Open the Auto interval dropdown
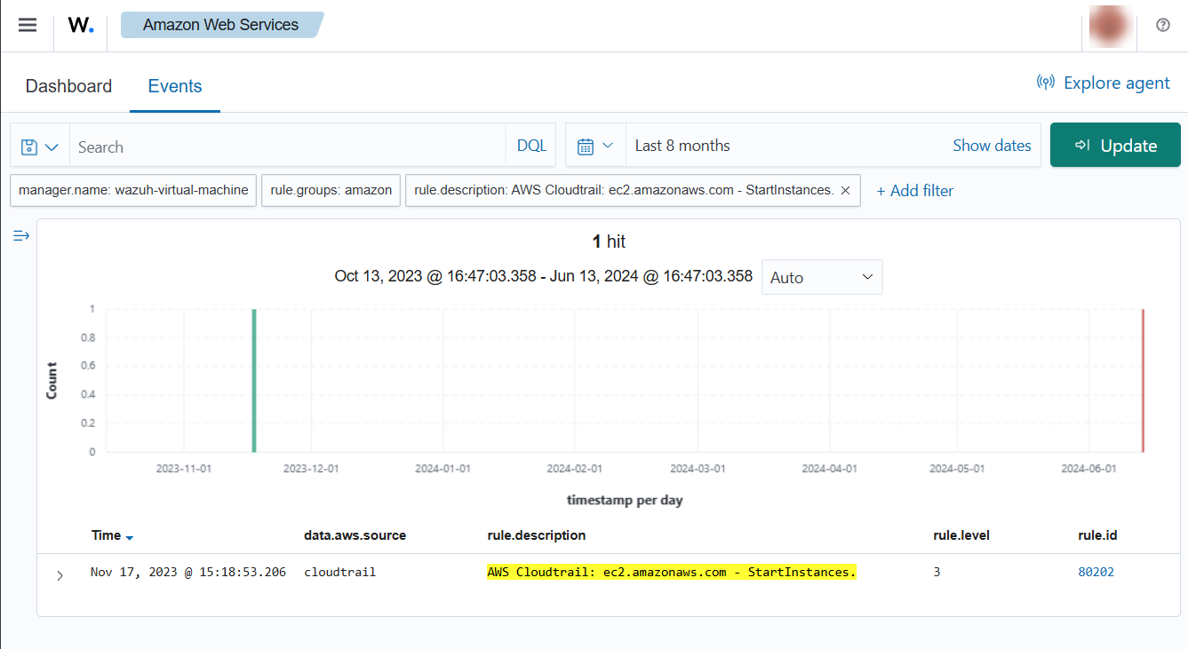The image size is (1188, 649). click(821, 277)
